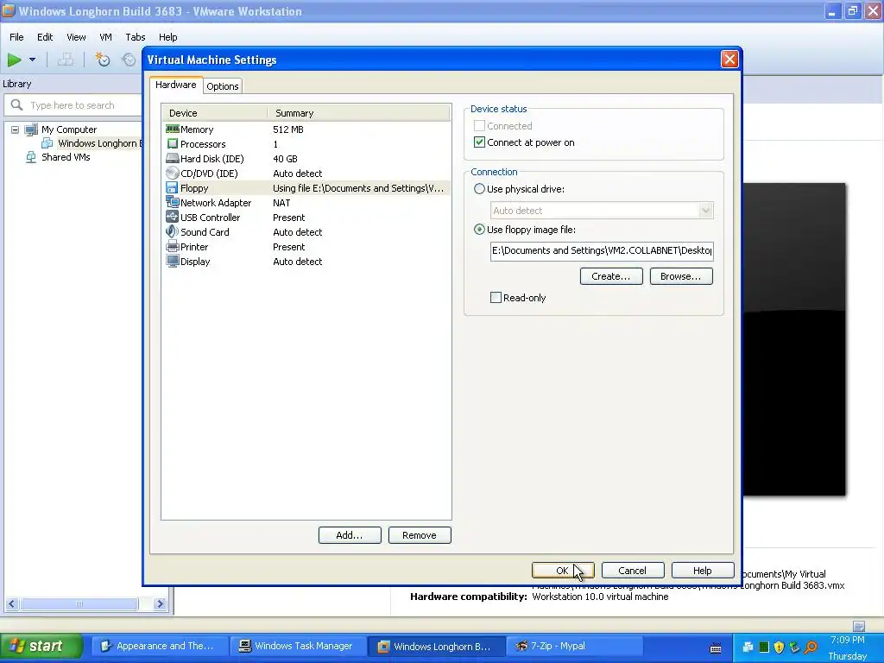The height and width of the screenshot is (663, 884).
Task: Enable the Read-only checkbox
Action: pyautogui.click(x=496, y=298)
